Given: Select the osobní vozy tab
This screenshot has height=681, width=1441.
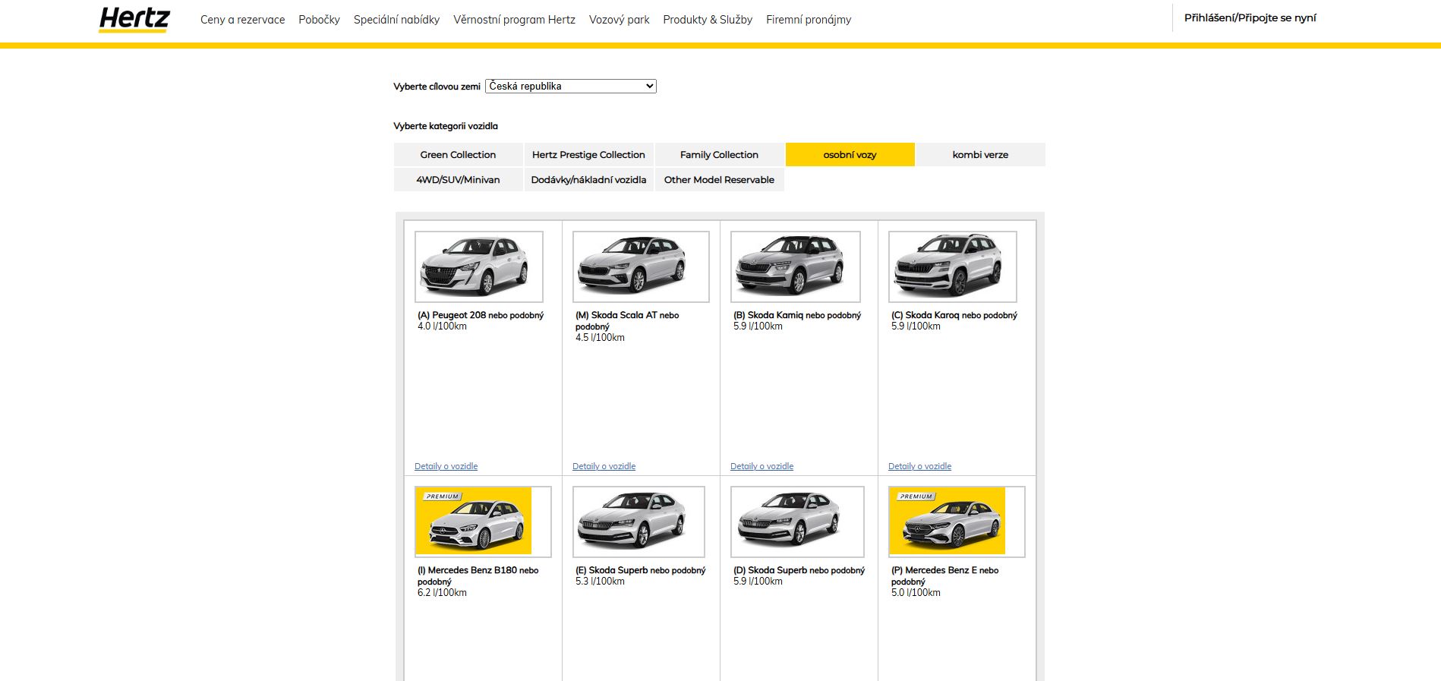Looking at the screenshot, I should [850, 154].
